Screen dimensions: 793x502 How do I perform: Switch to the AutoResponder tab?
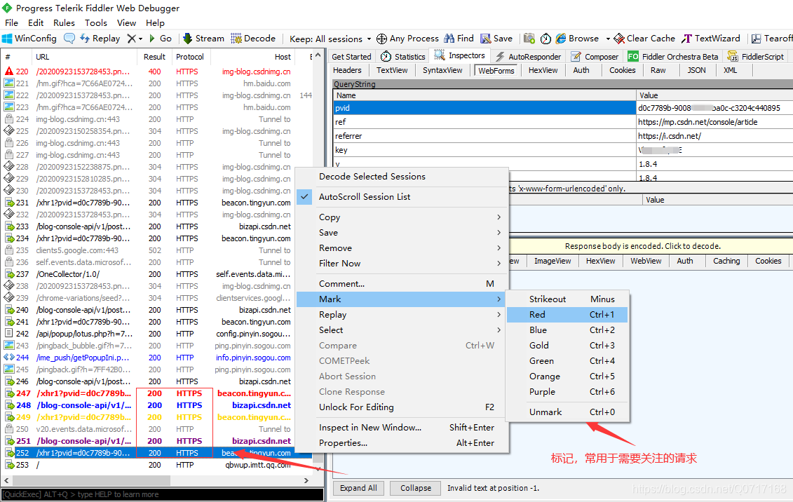(x=528, y=57)
